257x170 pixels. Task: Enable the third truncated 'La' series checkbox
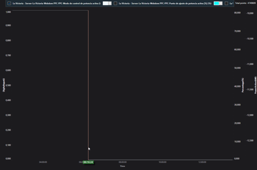click(x=226, y=3)
